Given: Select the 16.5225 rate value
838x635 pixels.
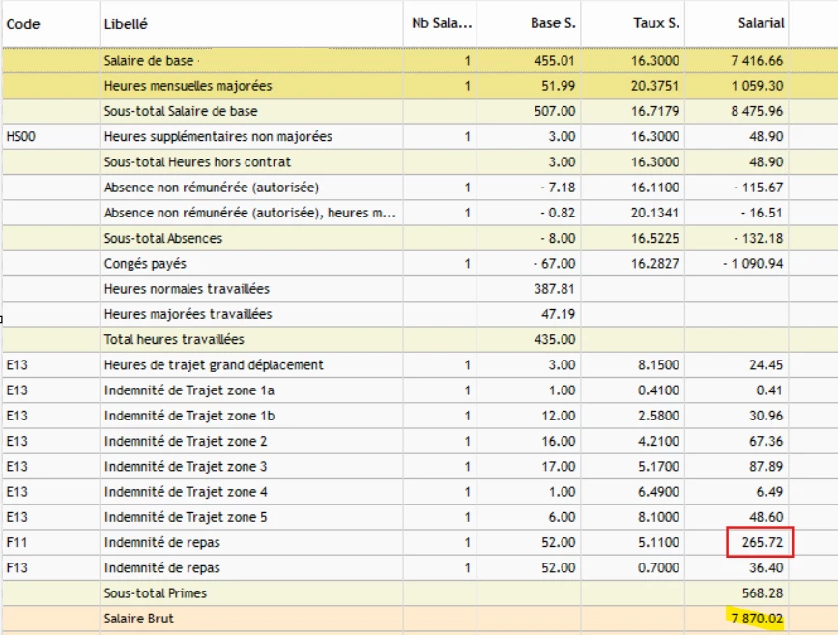Looking at the screenshot, I should pyautogui.click(x=654, y=239).
